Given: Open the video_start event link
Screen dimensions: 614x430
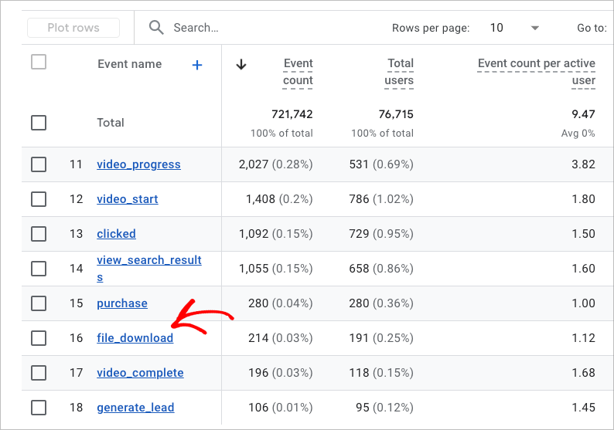Looking at the screenshot, I should (x=127, y=199).
